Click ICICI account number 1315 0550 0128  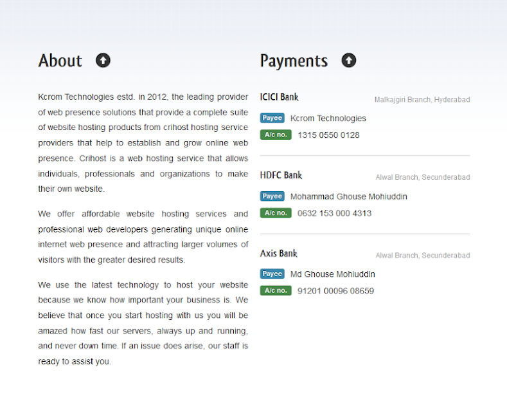pos(328,135)
